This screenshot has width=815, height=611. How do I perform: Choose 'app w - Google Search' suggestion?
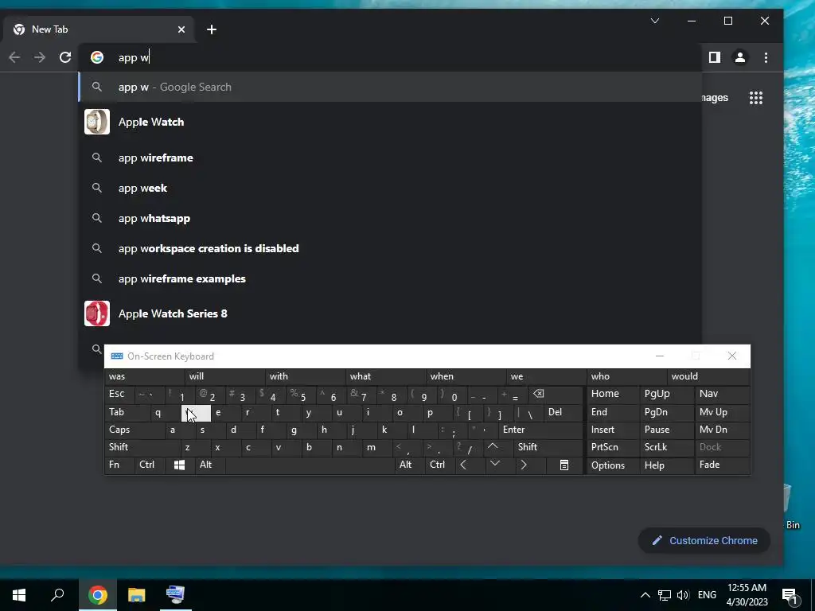390,87
